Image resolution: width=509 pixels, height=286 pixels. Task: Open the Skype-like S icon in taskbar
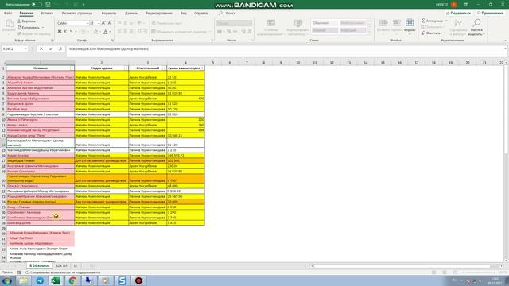(122, 280)
